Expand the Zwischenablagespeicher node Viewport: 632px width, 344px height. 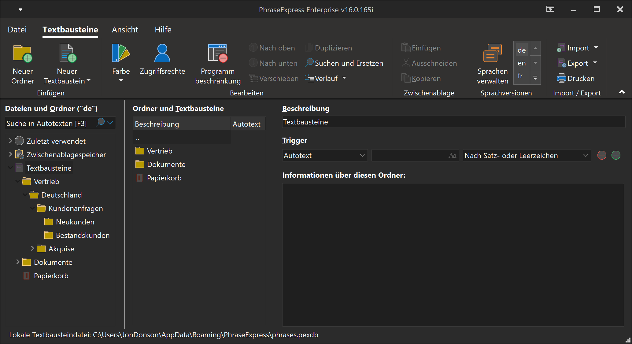coord(10,154)
